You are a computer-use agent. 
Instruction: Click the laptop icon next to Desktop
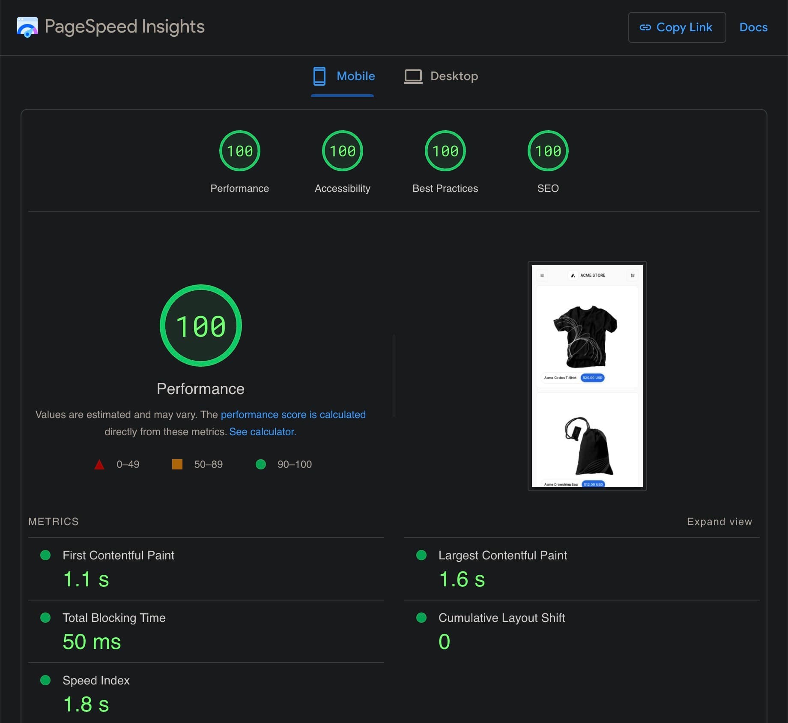[x=413, y=76]
